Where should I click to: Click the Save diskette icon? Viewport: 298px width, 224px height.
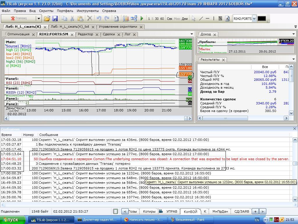click(55, 18)
